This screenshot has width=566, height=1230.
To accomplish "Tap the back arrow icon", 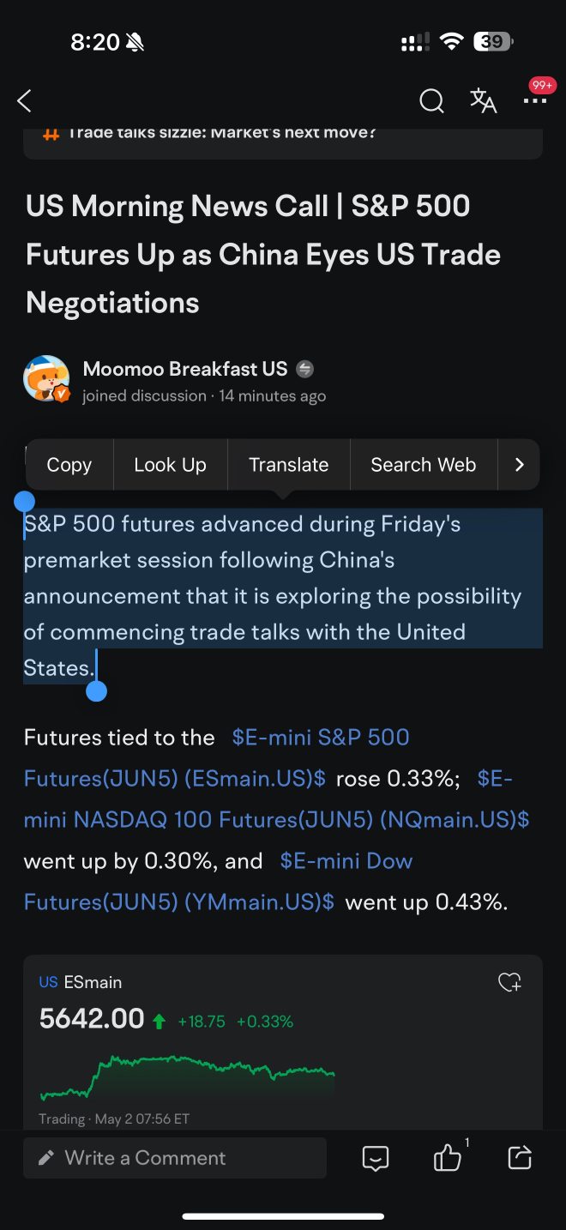I will [x=25, y=101].
